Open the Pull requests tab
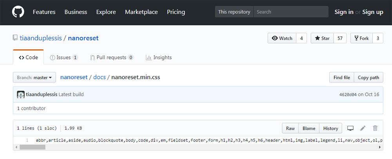392x159 pixels. point(112,57)
